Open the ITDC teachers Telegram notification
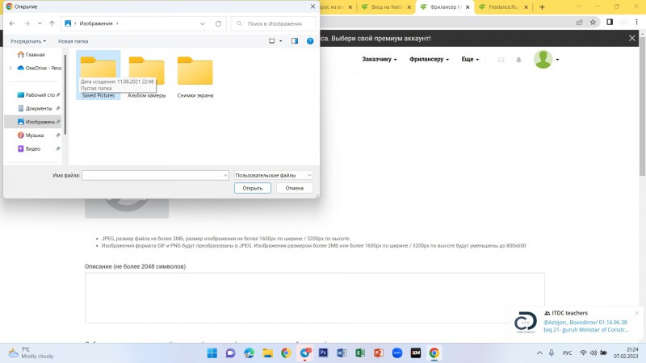This screenshot has width=646, height=363. point(575,322)
